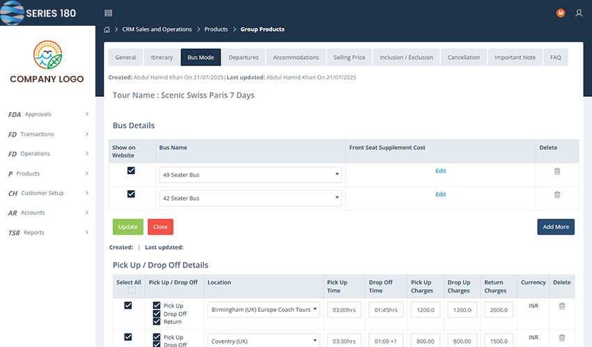Open the Selling Price tab
This screenshot has width=592, height=347.
[349, 57]
